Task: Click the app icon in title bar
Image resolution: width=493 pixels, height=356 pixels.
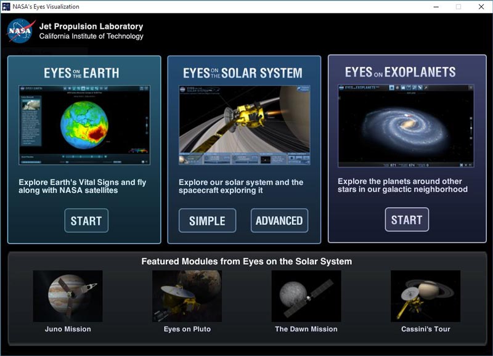Action: tap(6, 6)
